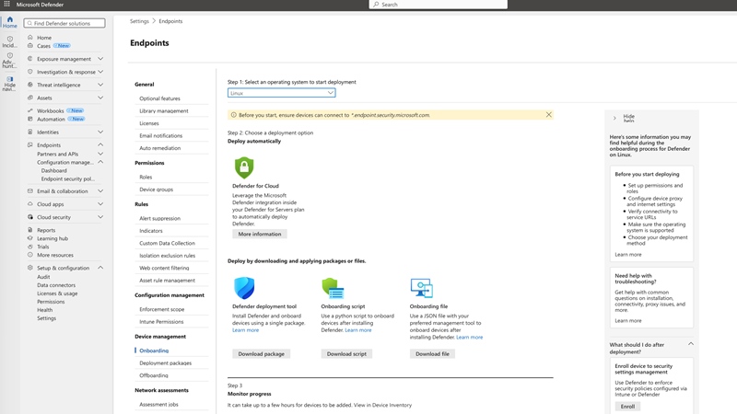
Task: Collapse 'What should I do after deployment' section
Action: click(691, 344)
